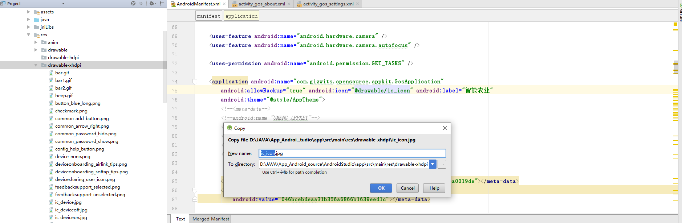Click the devicesharing_user_icon.png file icon
Viewport: 682px width, 223px height.
(51, 179)
